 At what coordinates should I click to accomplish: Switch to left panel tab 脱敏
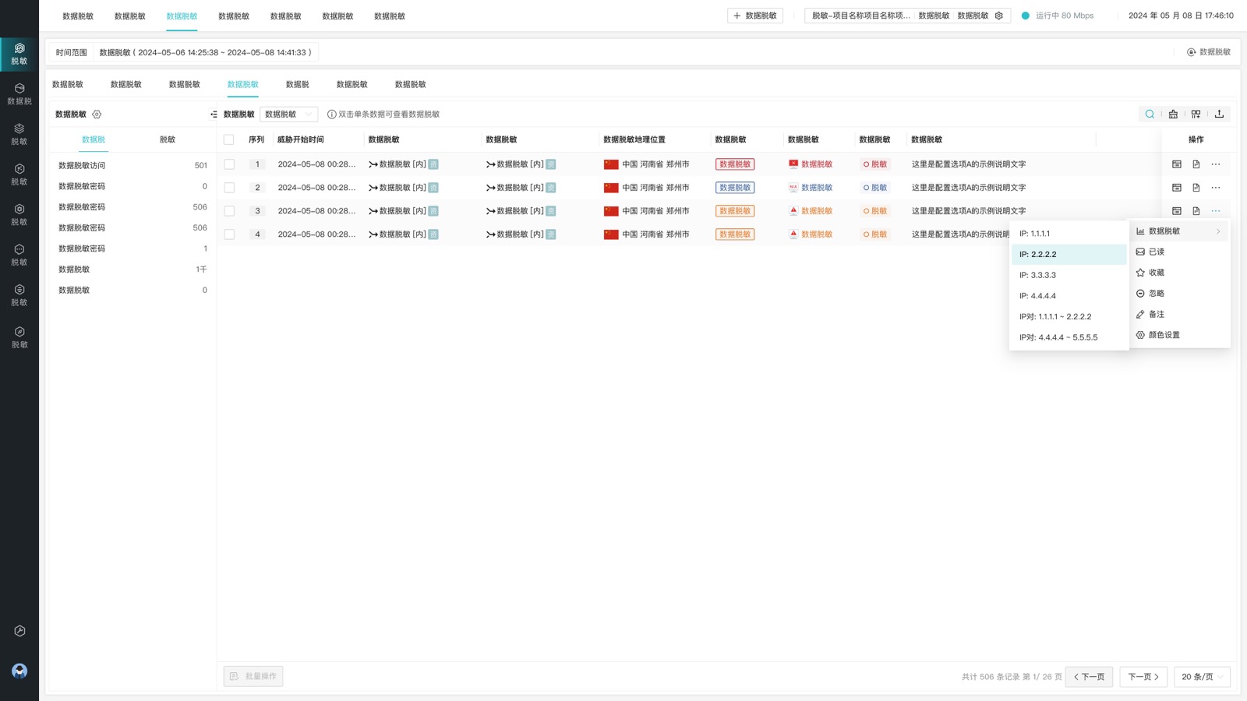click(x=168, y=139)
